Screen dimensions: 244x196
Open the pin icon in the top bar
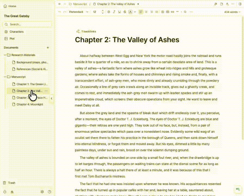click(215, 4)
